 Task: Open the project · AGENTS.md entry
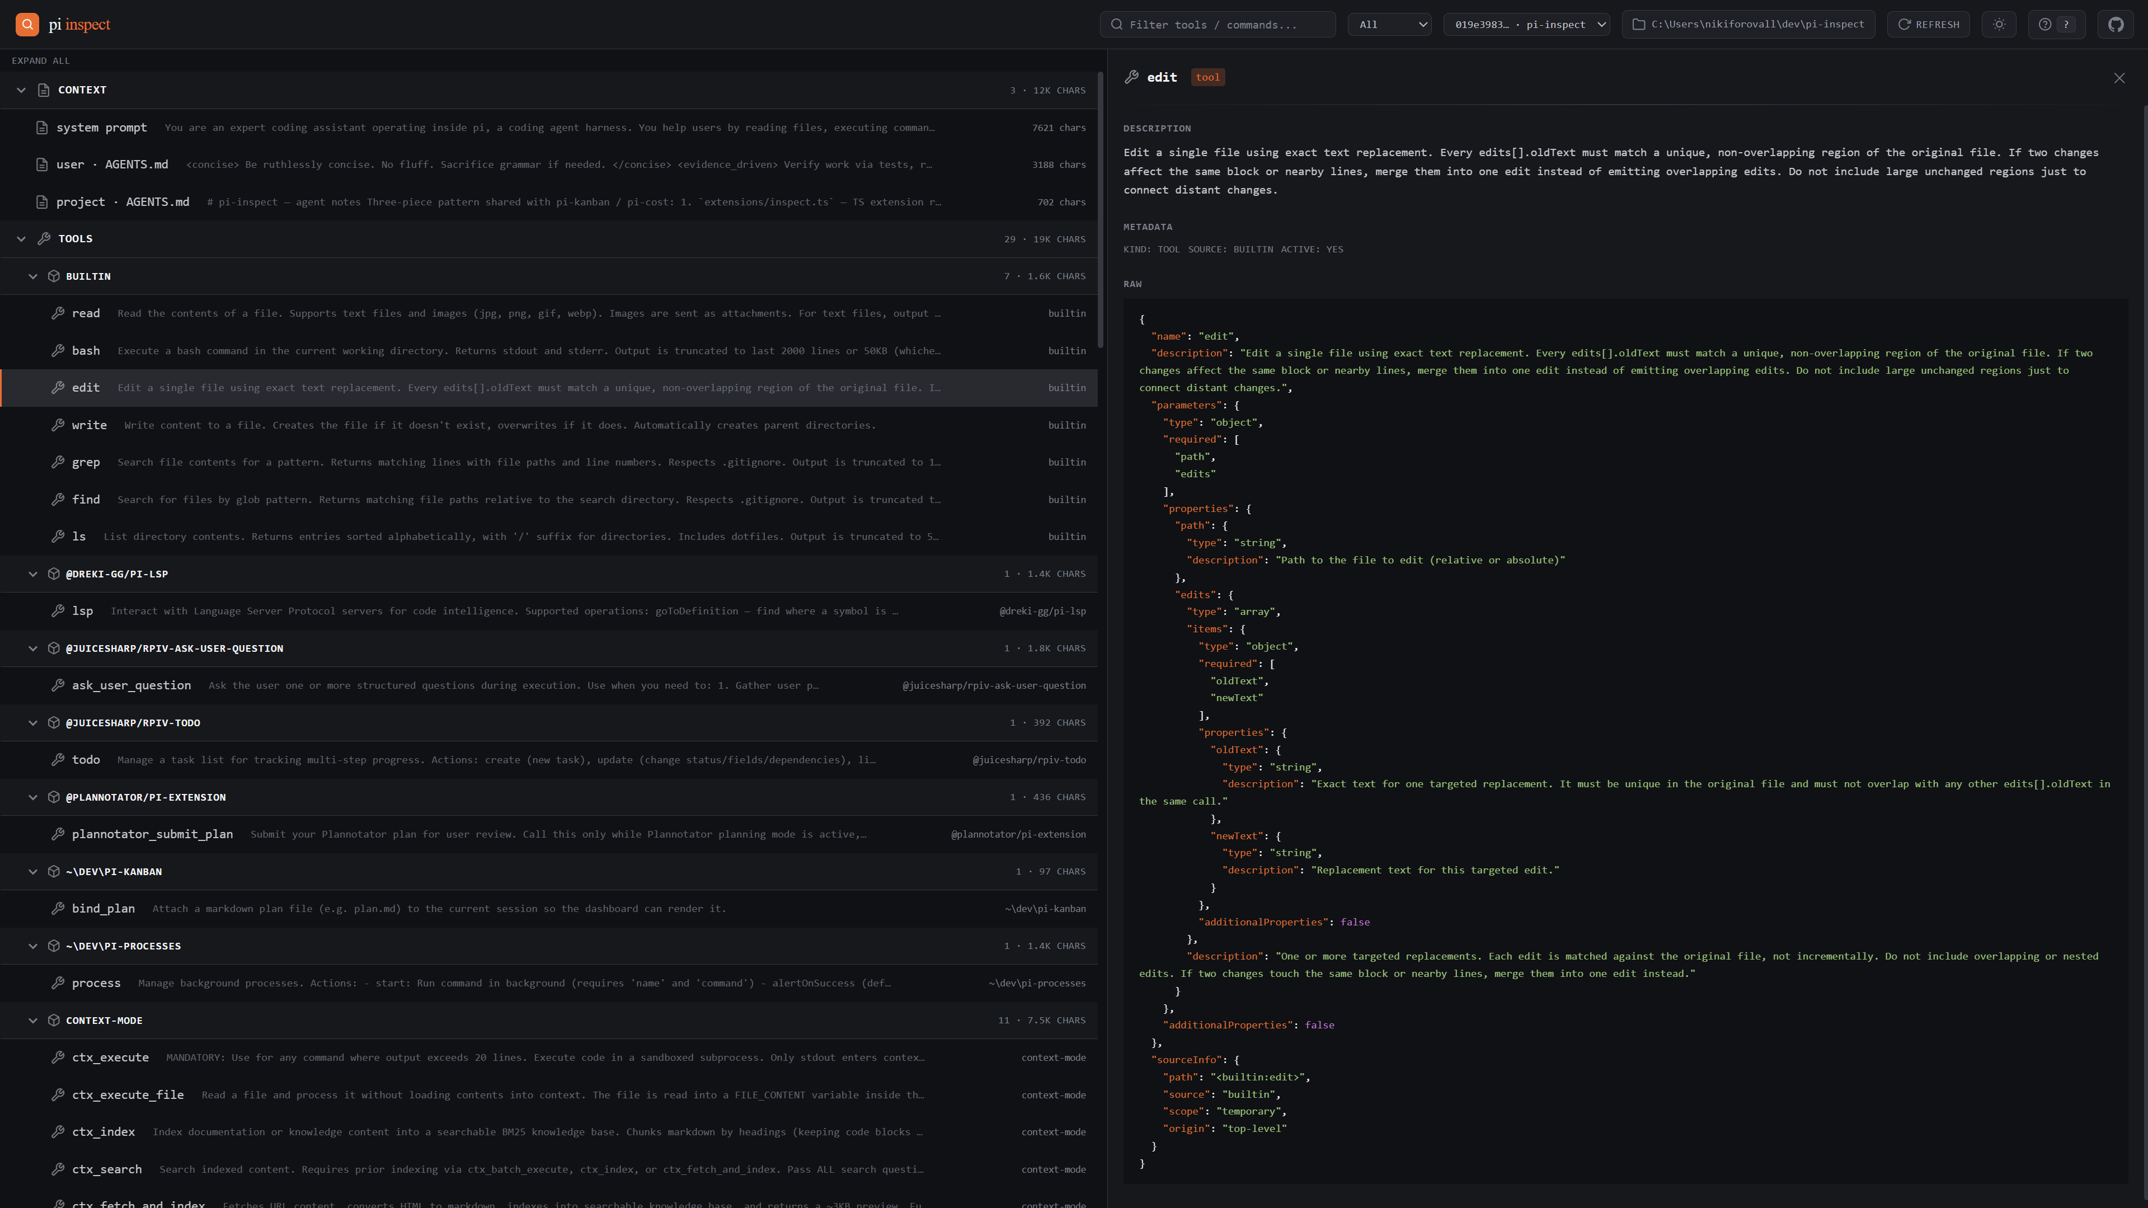[x=549, y=202]
